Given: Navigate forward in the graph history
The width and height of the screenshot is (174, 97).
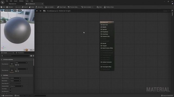Looking at the screenshot, I should pos(41,11).
